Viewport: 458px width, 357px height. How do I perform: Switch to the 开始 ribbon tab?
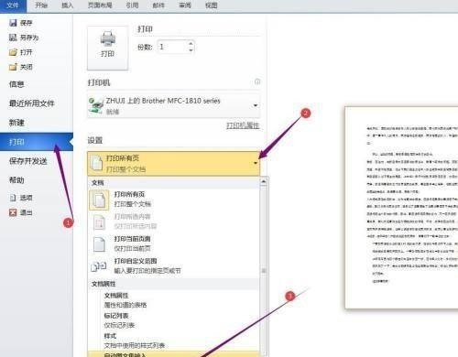[41, 5]
